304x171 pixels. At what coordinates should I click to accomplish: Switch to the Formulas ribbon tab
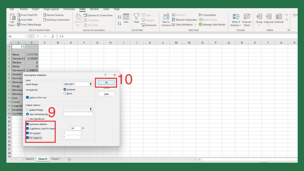(x=69, y=9)
